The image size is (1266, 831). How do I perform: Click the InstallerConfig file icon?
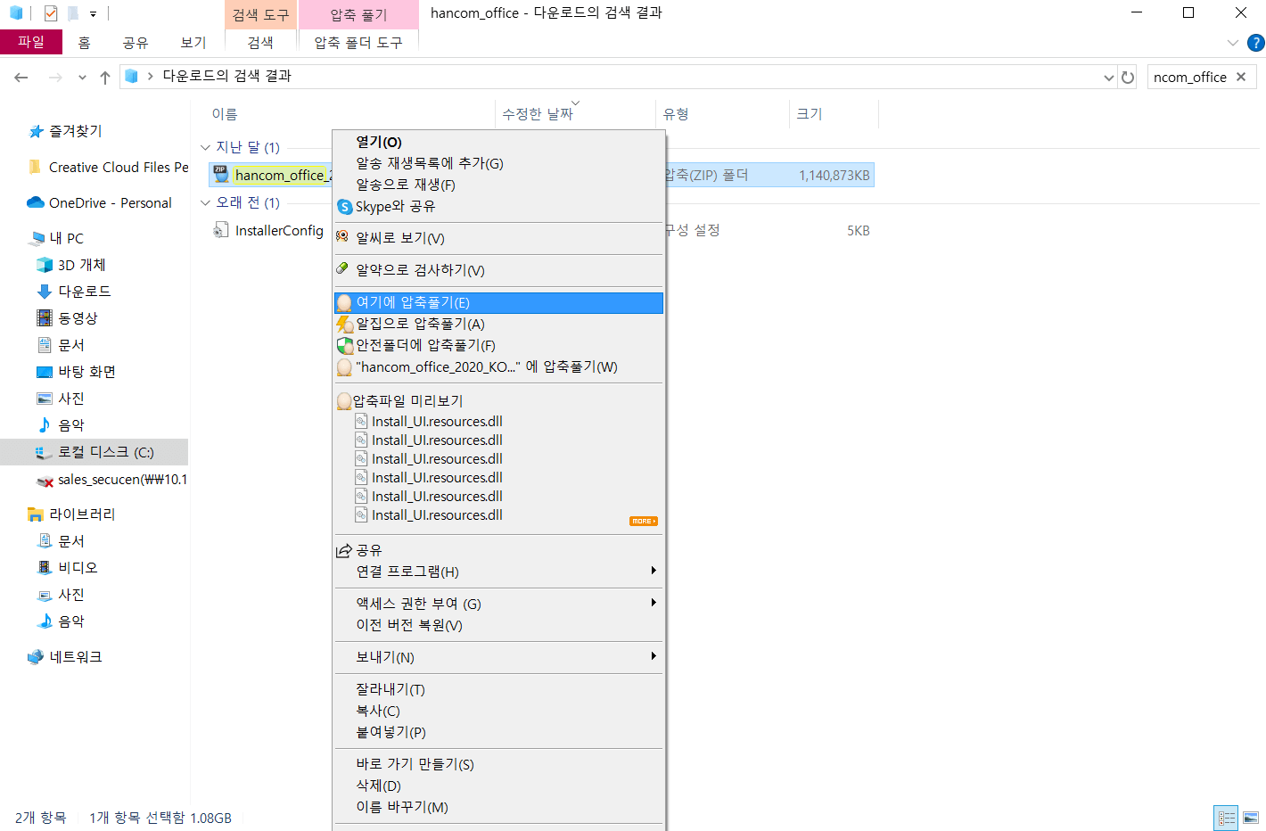[220, 230]
